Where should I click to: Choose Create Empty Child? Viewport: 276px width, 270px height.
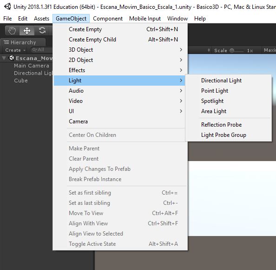click(119, 40)
